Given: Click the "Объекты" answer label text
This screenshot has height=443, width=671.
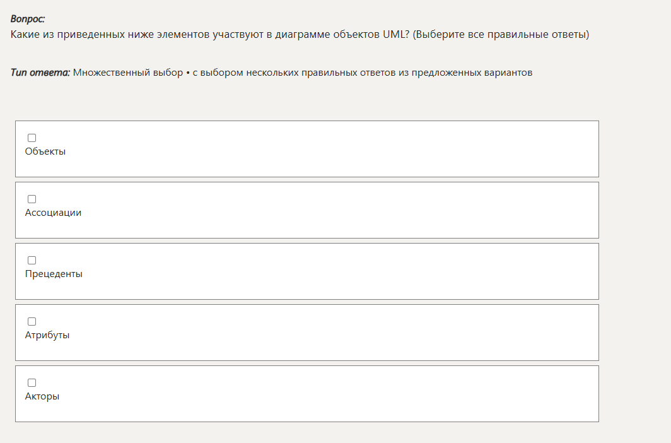Looking at the screenshot, I should pos(45,151).
